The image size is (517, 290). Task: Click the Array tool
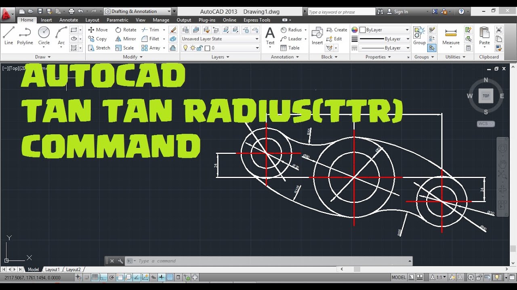click(151, 48)
